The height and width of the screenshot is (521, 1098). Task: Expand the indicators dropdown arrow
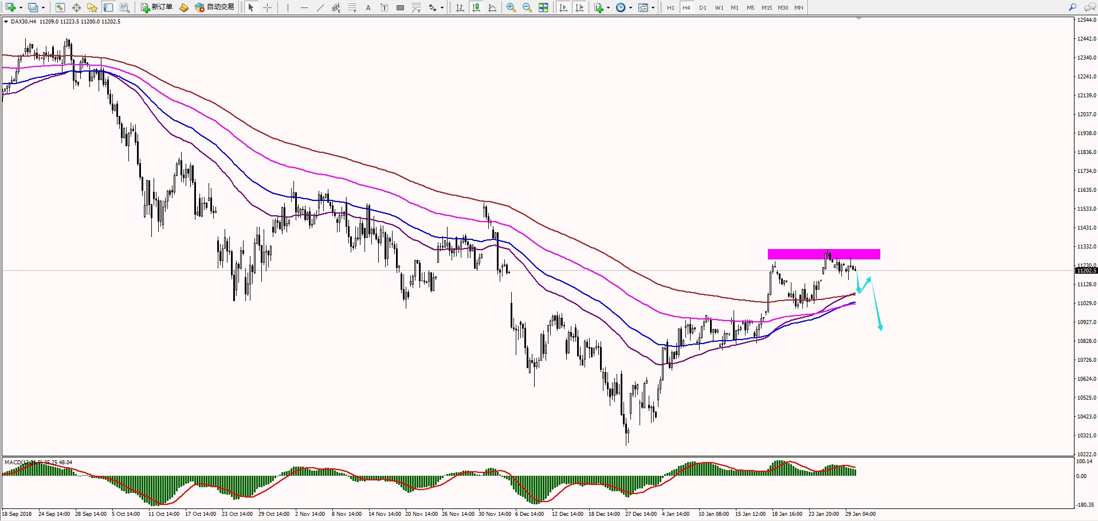click(608, 7)
